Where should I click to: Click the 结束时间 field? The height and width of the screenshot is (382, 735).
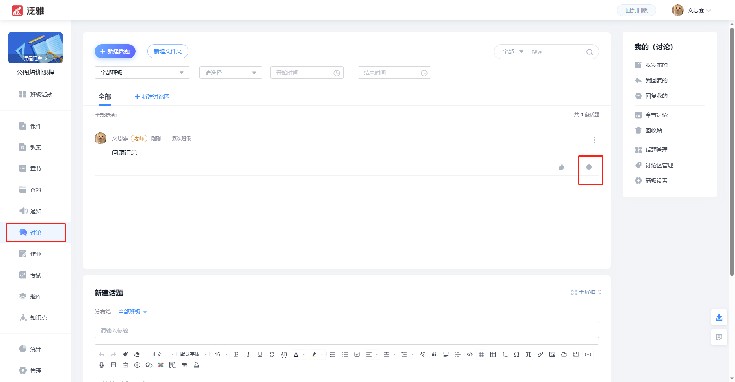pos(394,73)
